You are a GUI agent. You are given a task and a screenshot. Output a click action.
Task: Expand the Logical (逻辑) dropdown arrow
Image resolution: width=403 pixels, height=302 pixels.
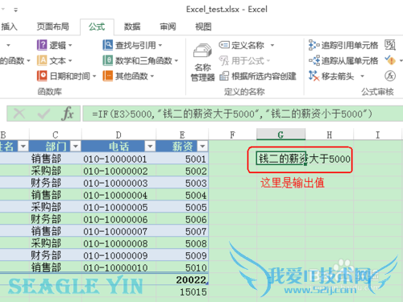(70, 45)
